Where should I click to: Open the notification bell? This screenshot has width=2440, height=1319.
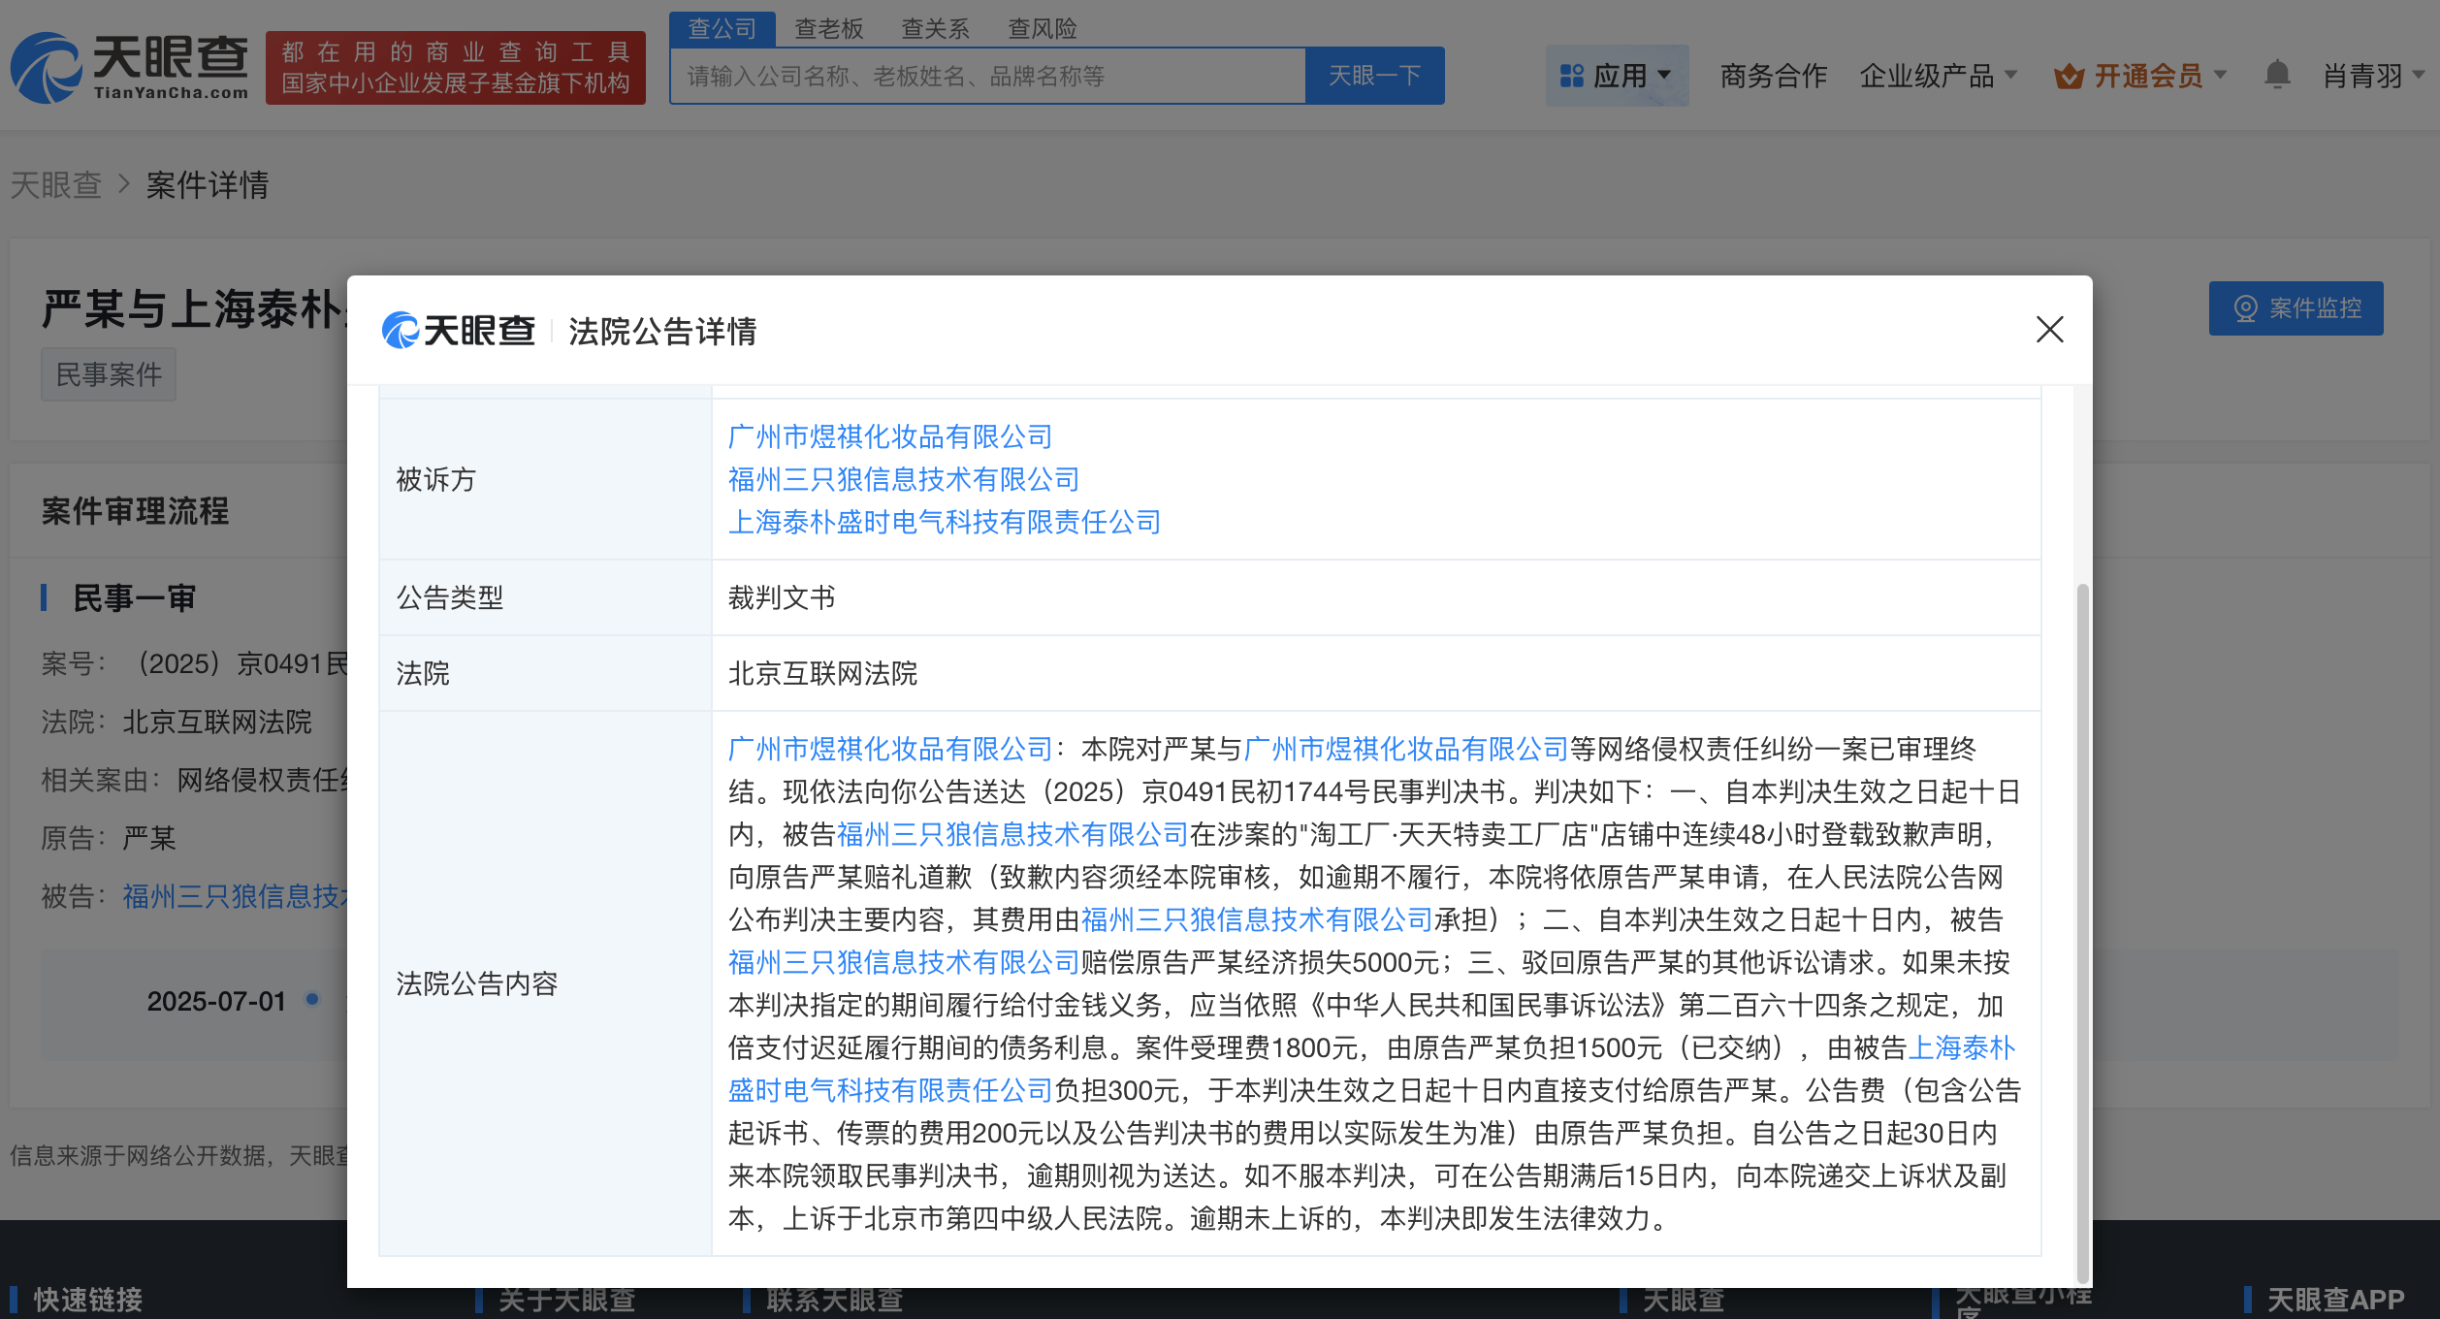pos(2276,75)
